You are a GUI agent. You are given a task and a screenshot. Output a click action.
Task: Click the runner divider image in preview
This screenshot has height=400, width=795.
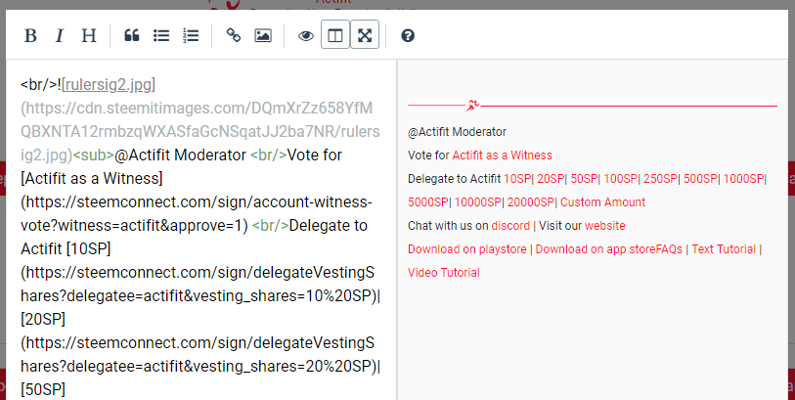[593, 106]
